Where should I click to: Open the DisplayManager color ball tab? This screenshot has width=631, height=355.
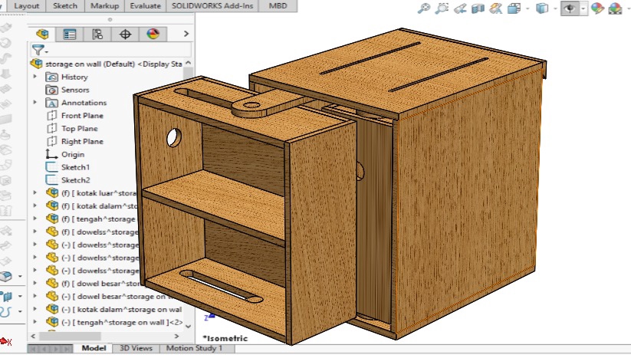(153, 35)
